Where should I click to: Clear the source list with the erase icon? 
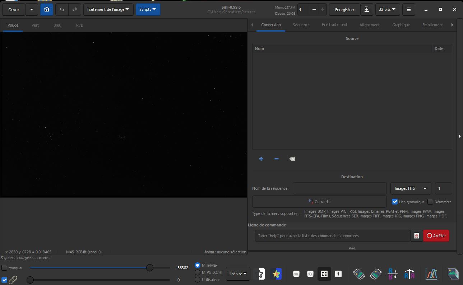tap(292, 159)
